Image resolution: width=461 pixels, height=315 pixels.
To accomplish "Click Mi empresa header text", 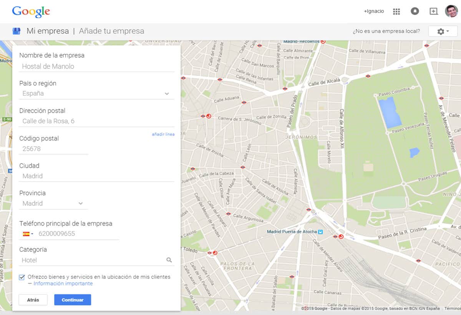I will point(48,31).
